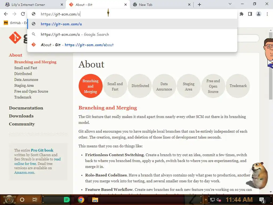This screenshot has width=273, height=205.
Task: Select the Data Assurance circle button
Action: (164, 86)
